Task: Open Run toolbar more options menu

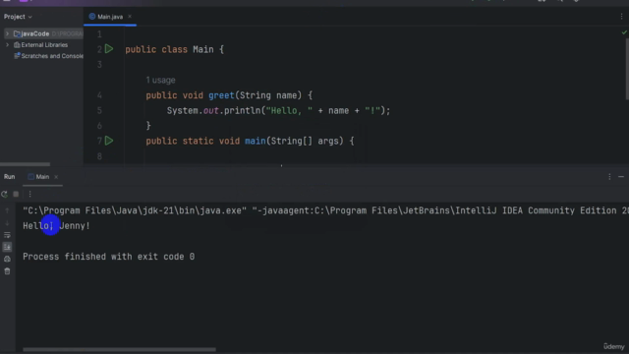Action: [x=29, y=195]
